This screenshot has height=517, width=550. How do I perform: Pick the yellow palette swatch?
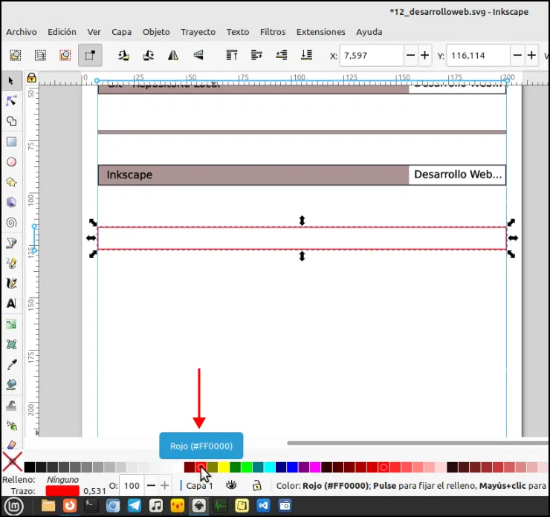[224, 467]
